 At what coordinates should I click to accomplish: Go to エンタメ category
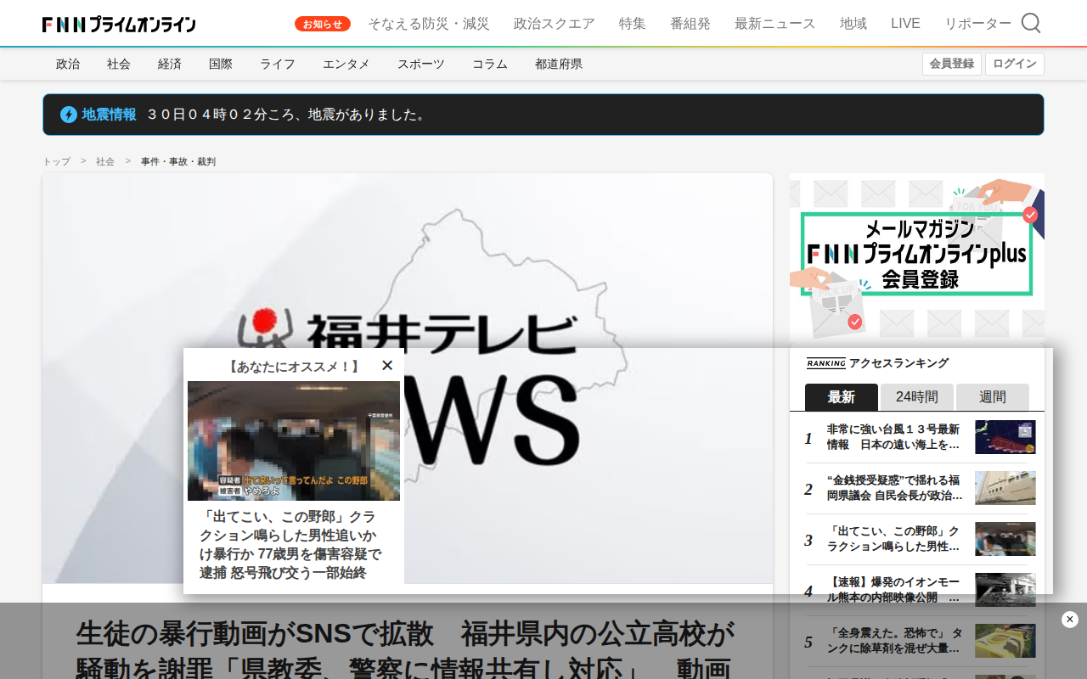click(346, 64)
